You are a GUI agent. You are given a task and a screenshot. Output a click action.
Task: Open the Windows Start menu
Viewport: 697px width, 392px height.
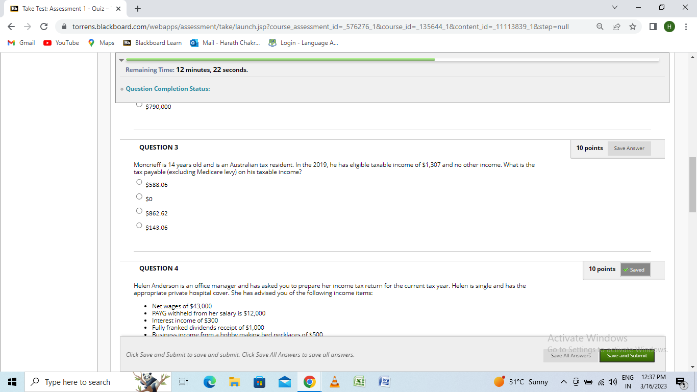click(12, 382)
